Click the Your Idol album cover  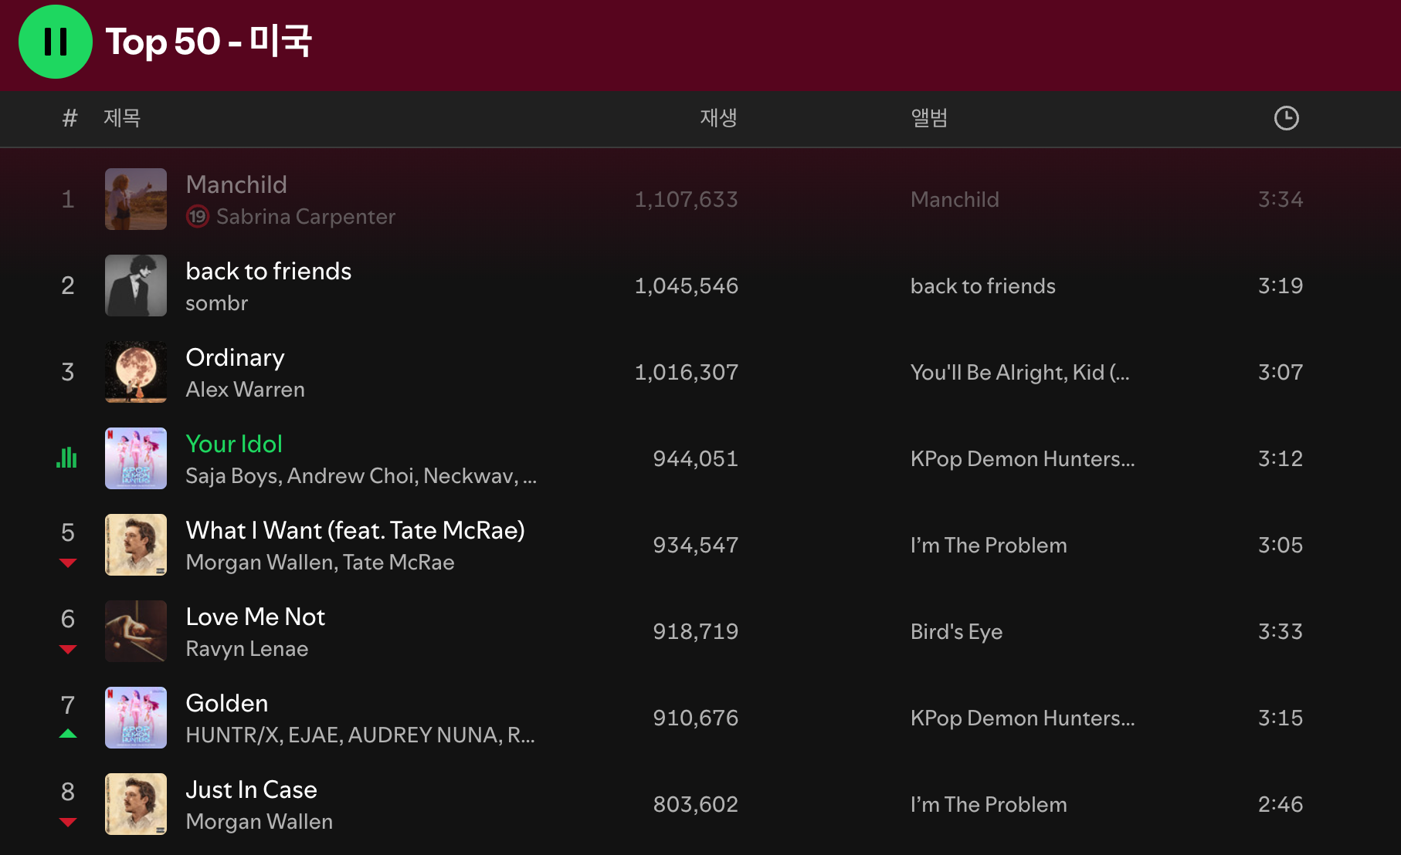[x=136, y=458]
